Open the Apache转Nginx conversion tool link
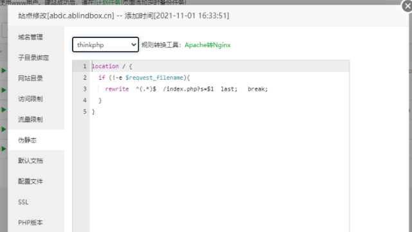 click(x=208, y=45)
